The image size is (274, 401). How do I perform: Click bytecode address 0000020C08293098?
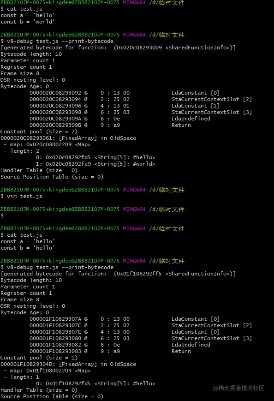[x=55, y=112]
